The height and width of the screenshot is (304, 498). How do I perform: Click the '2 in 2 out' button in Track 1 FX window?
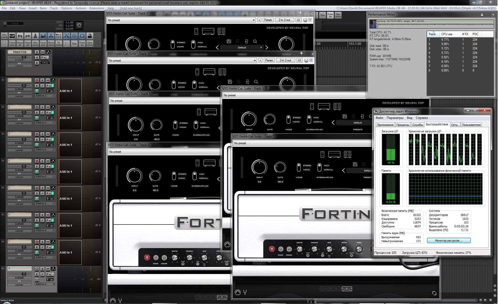point(284,20)
